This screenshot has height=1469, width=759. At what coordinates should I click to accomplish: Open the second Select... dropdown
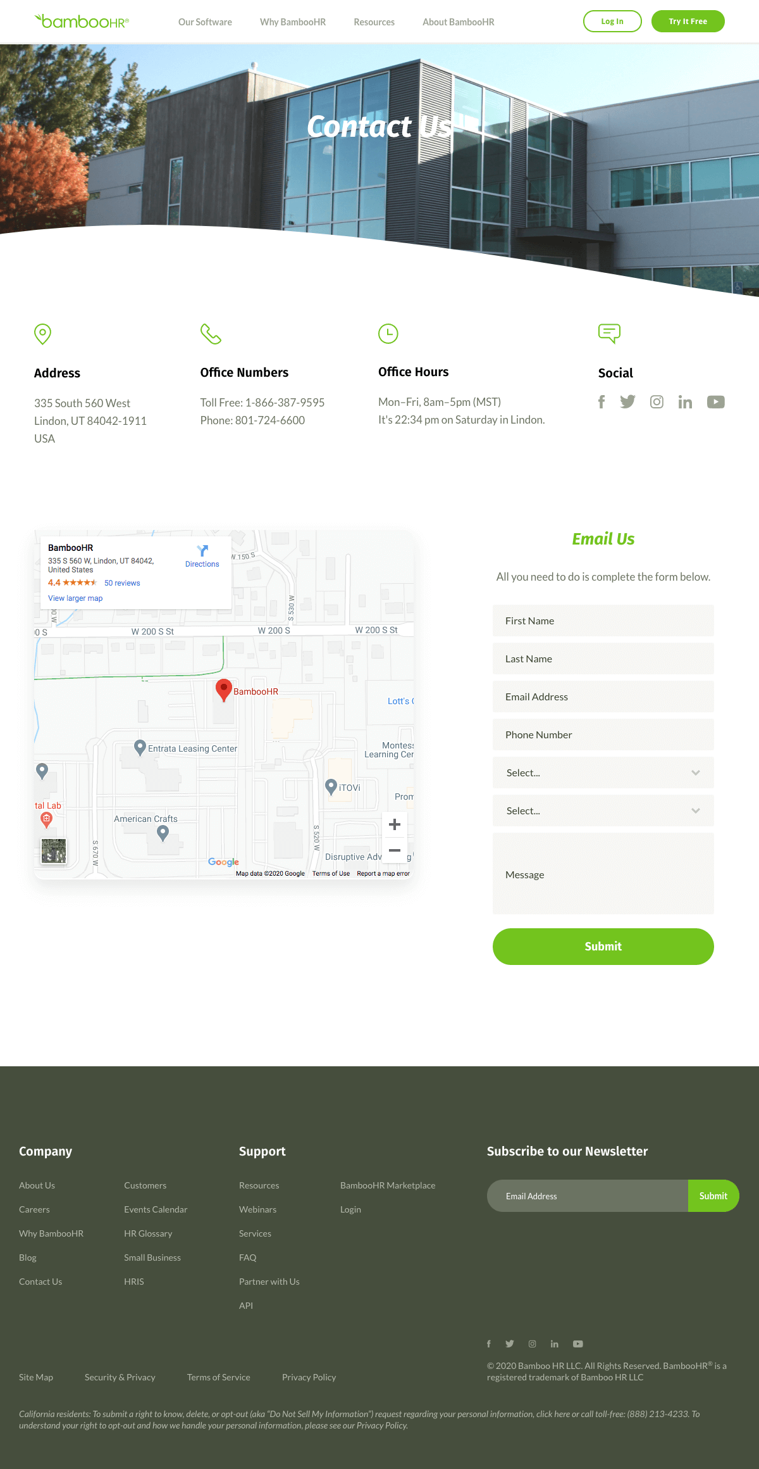(x=603, y=810)
